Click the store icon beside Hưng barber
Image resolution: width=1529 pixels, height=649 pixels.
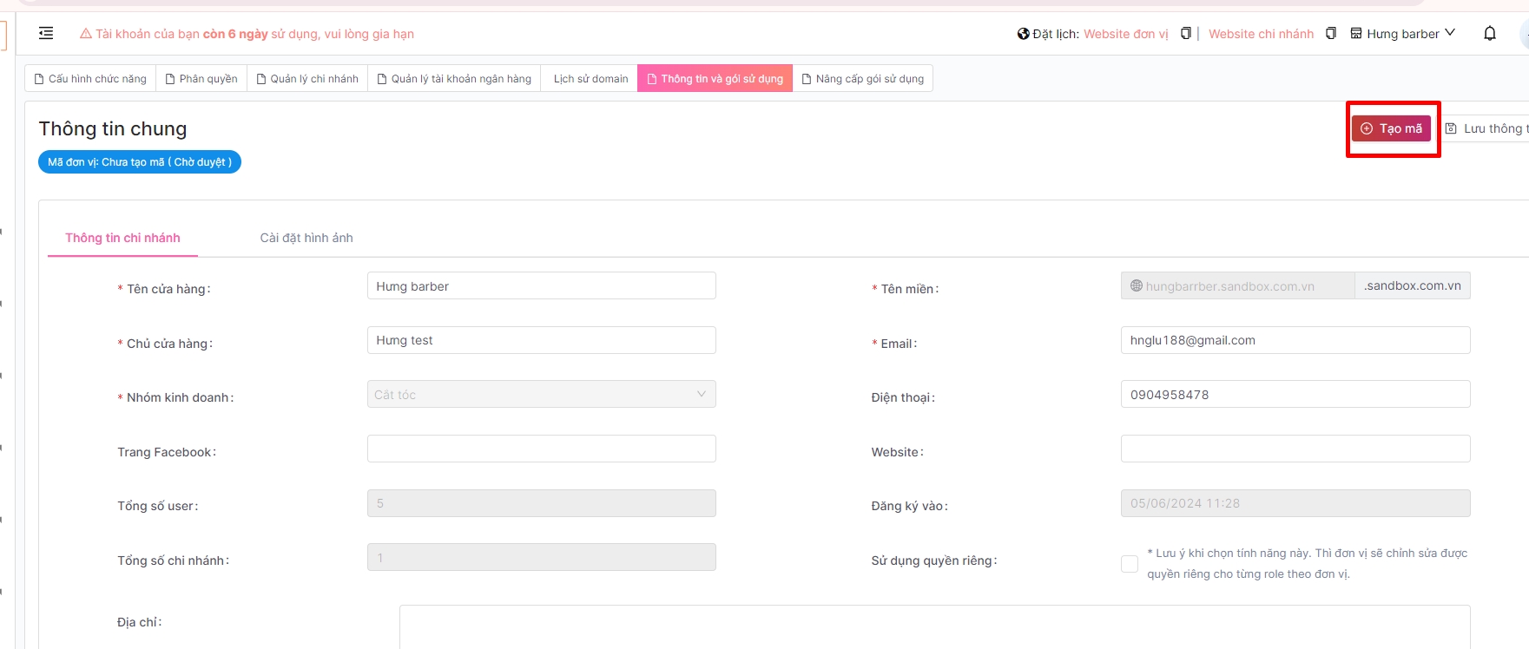(1355, 34)
